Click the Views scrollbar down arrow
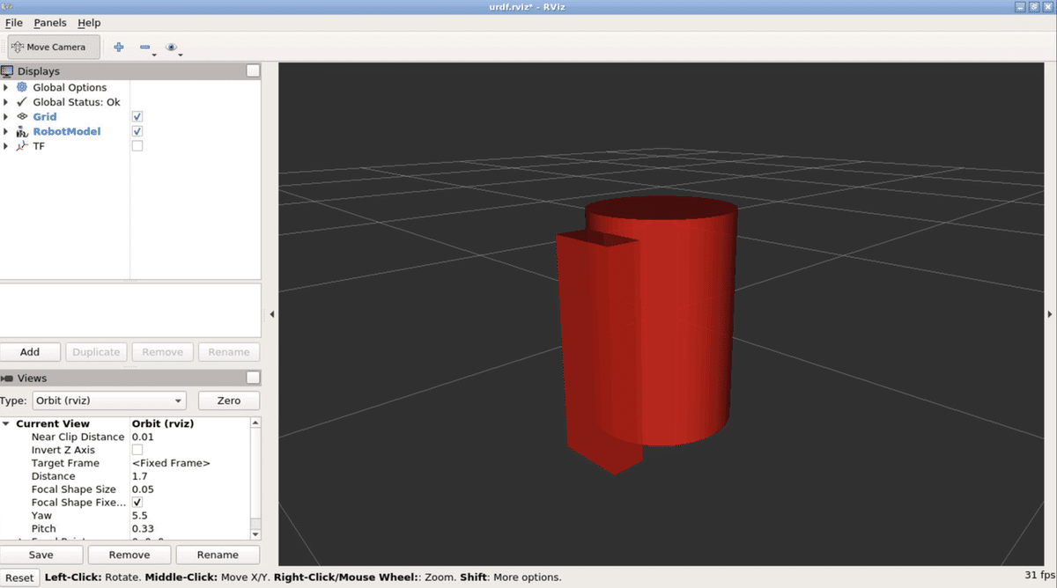Image resolution: width=1057 pixels, height=588 pixels. (255, 534)
